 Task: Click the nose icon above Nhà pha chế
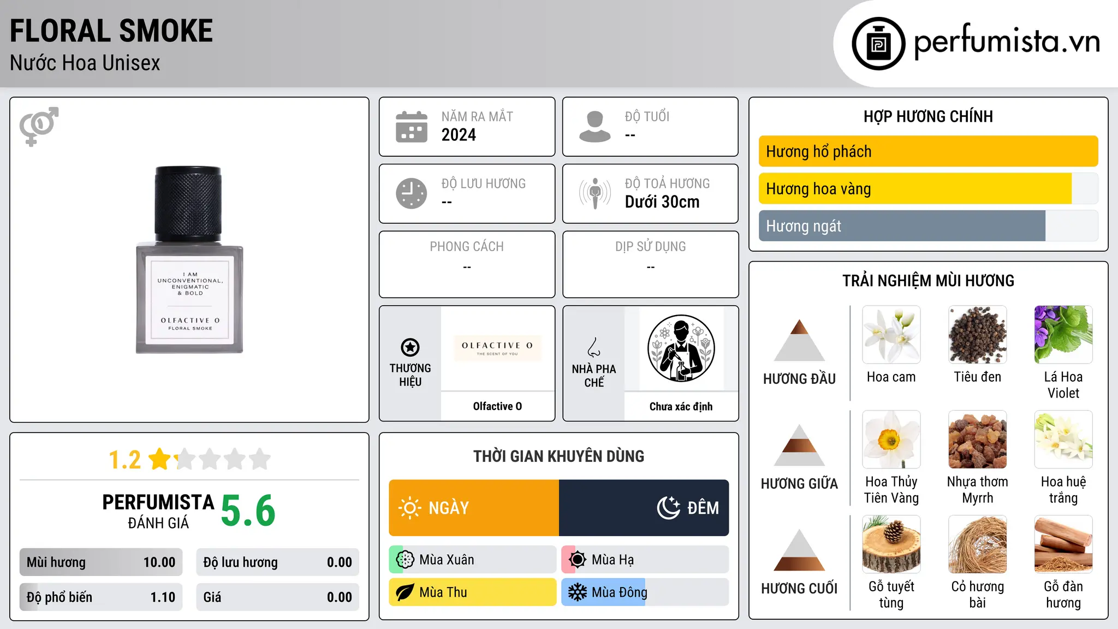click(594, 347)
